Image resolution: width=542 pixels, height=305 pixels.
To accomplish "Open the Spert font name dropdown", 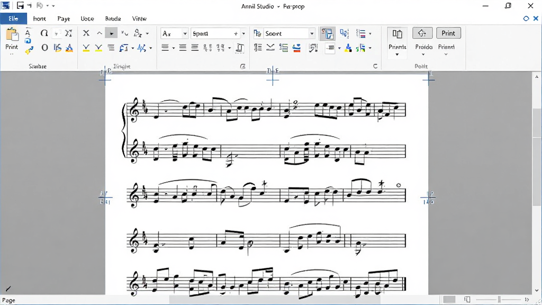I will point(243,33).
